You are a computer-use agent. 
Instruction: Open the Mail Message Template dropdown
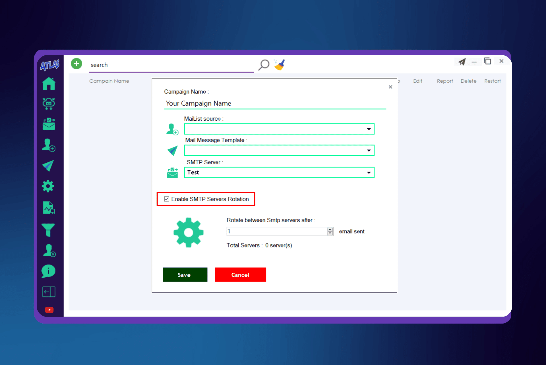[x=369, y=150]
